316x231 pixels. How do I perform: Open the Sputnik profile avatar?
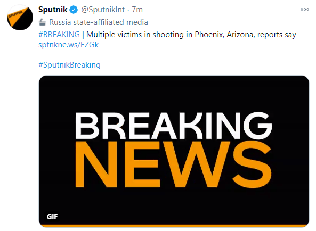[20, 18]
